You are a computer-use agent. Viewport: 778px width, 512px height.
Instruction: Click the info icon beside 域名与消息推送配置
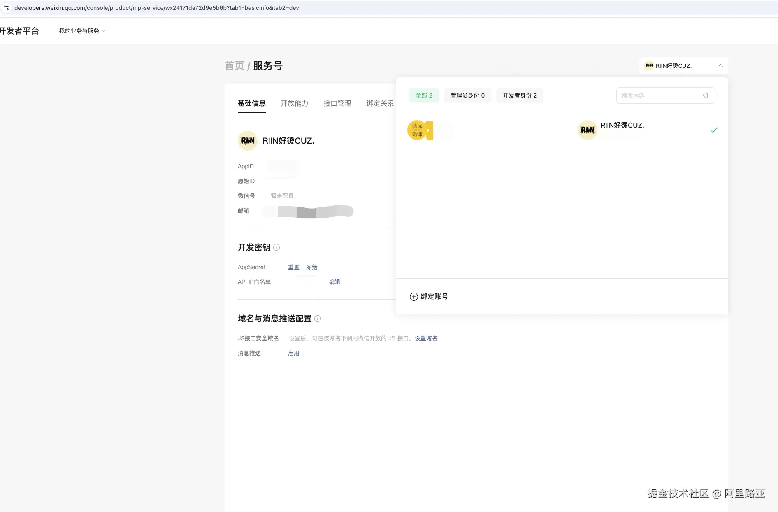(318, 319)
